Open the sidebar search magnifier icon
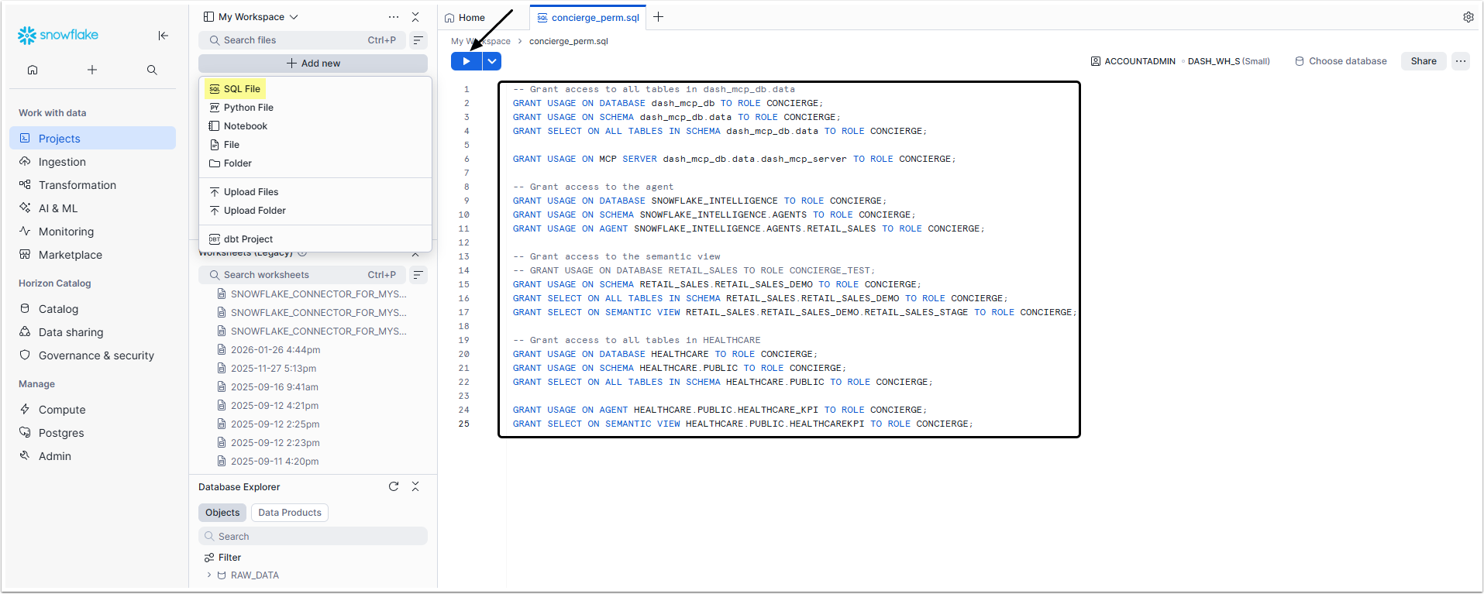Viewport: 1484px width, 594px height. coord(152,70)
